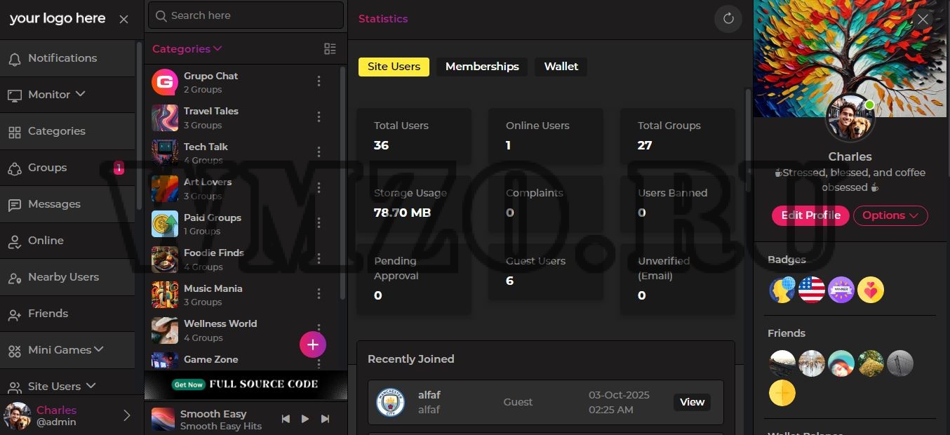Open the Options dropdown on profile
Viewport: 950px width, 435px height.
(890, 215)
